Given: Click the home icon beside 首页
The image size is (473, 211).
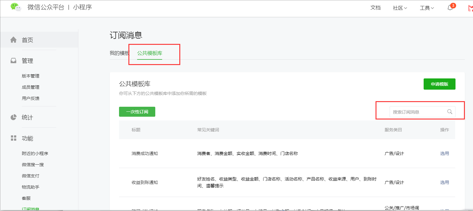Looking at the screenshot, I should click(x=13, y=40).
